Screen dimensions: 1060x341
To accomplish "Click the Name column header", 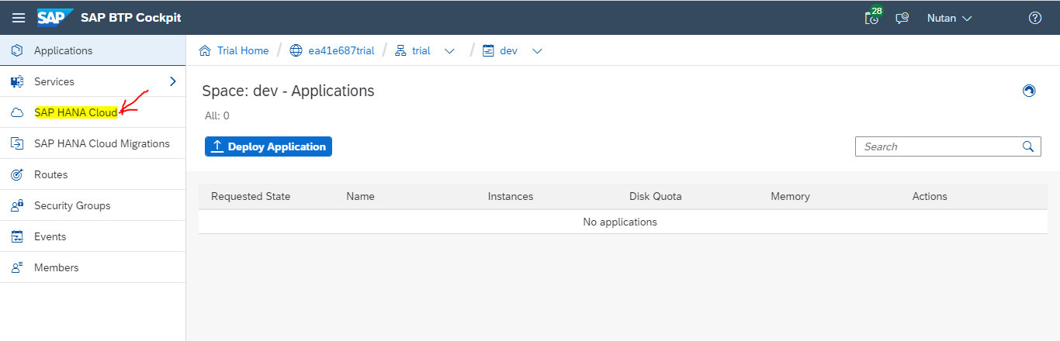I will pyautogui.click(x=361, y=196).
